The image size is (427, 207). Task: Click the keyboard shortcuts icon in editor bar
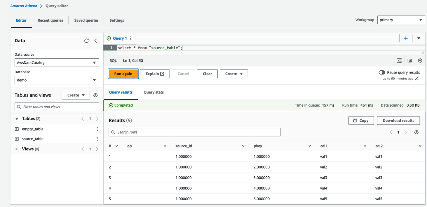click(409, 60)
